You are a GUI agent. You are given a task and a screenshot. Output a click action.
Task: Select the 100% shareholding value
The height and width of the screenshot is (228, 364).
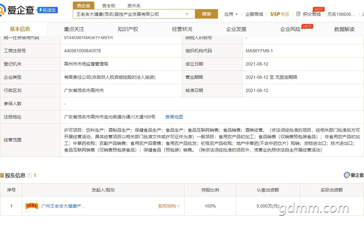coord(210,206)
